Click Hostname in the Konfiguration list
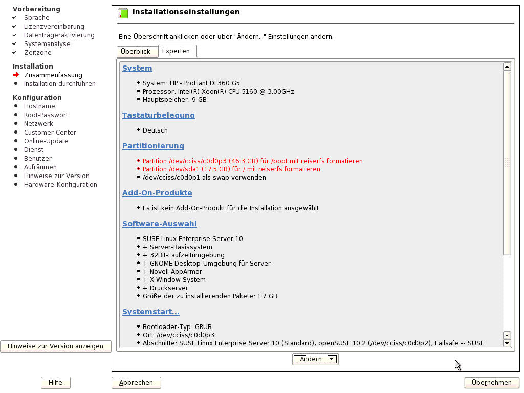 (39, 106)
